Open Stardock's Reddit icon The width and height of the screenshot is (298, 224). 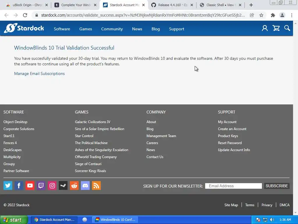click(x=74, y=185)
